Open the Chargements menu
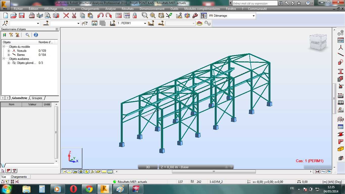Image resolution: width=345 pixels, height=194 pixels. 90,9
